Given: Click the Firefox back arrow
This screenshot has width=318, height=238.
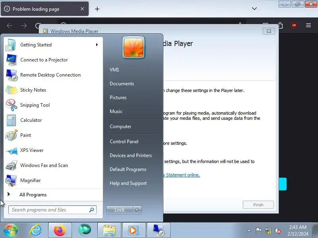Looking at the screenshot, I should point(10,26).
